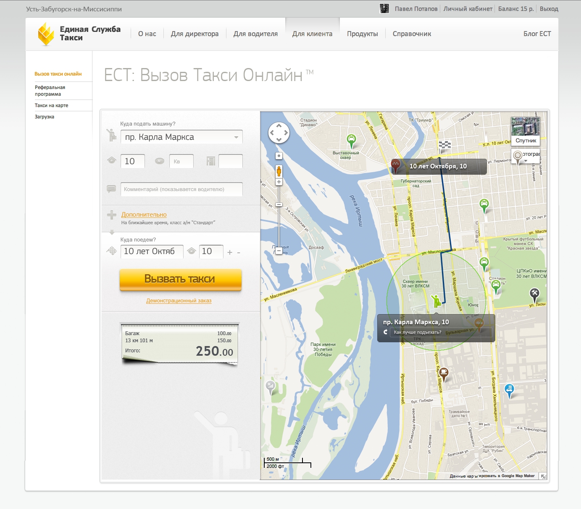Select Для клиента tab

[x=312, y=34]
